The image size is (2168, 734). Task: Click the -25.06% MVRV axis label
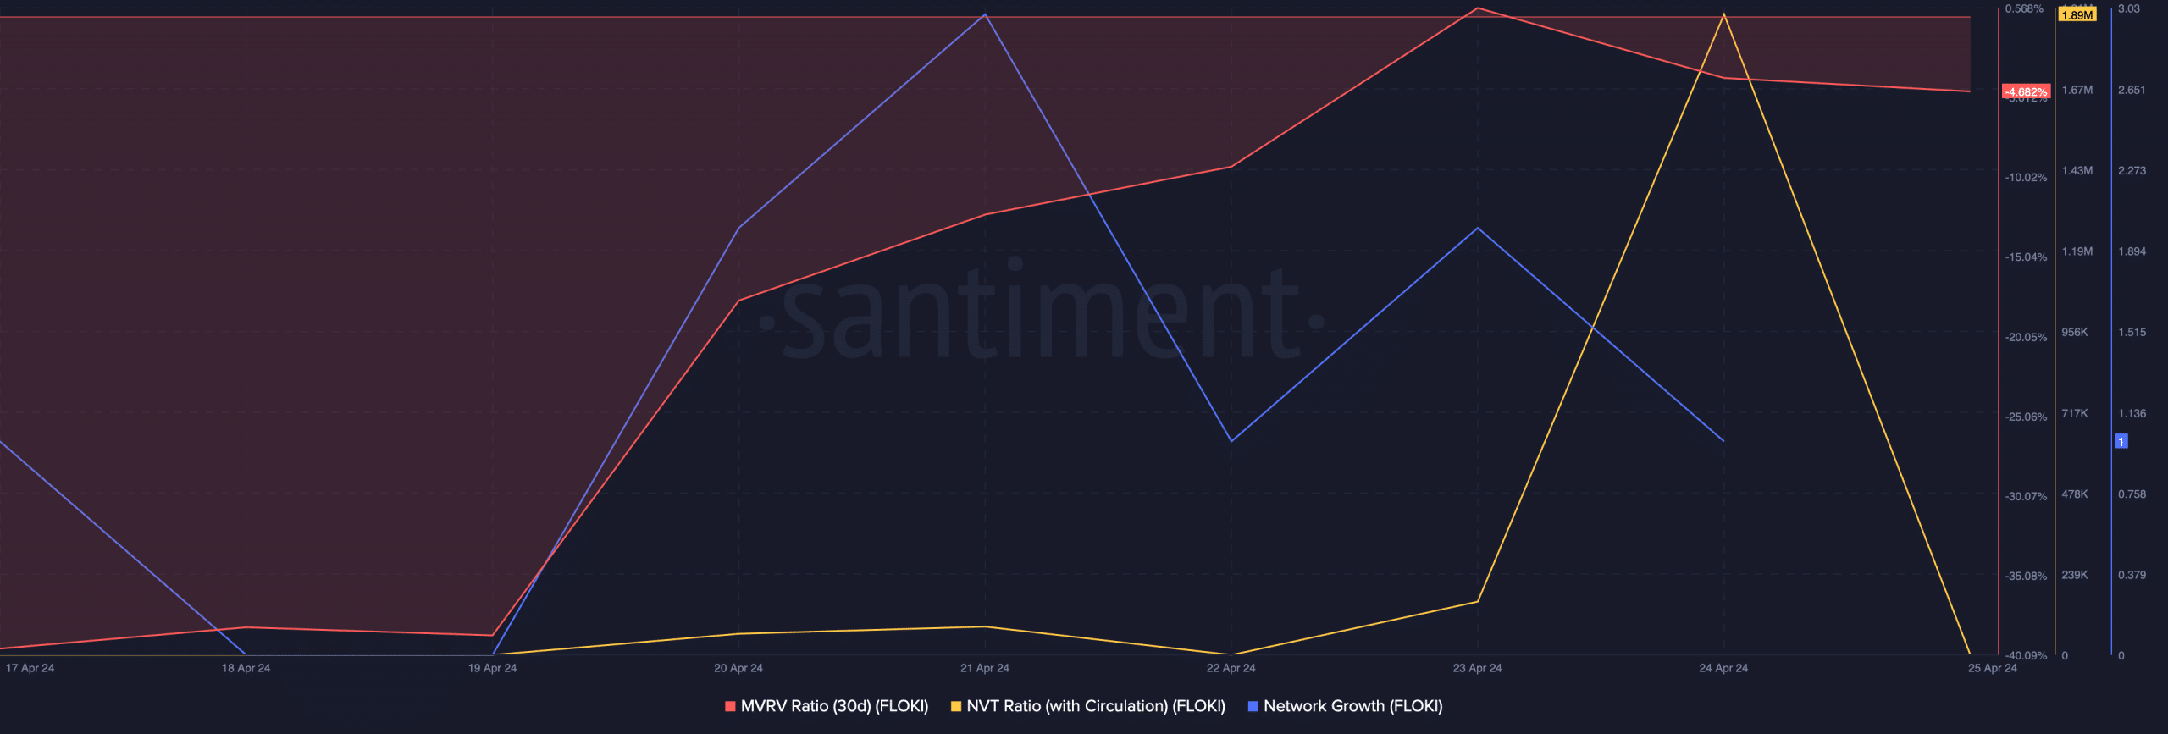tap(2026, 417)
